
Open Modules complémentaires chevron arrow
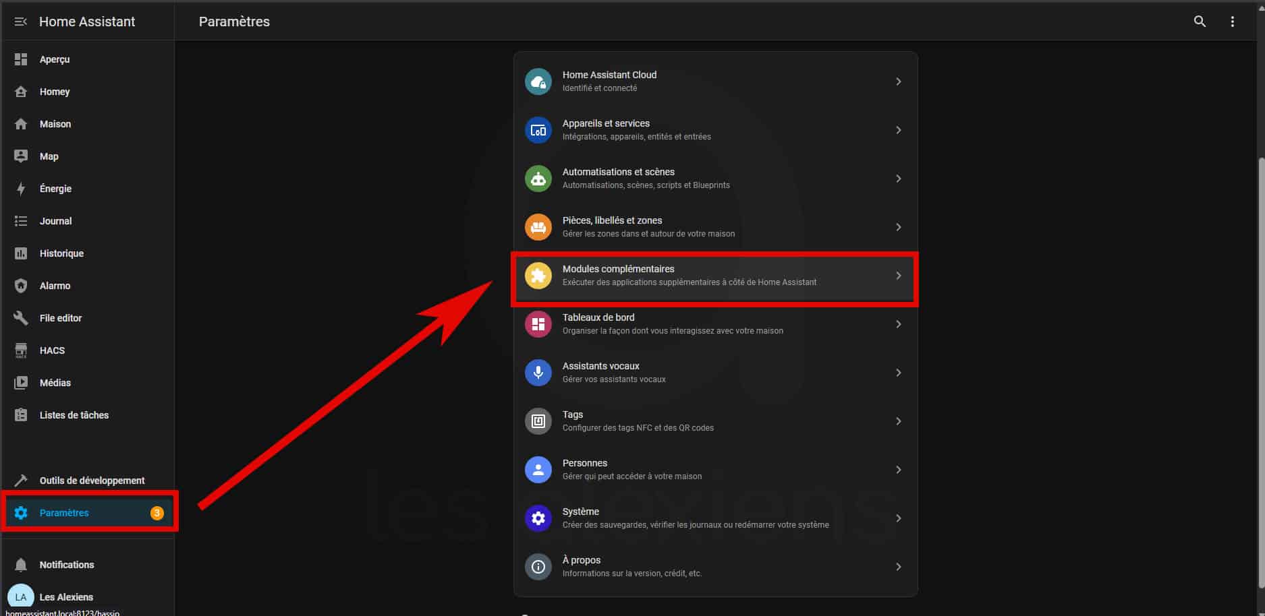click(899, 276)
